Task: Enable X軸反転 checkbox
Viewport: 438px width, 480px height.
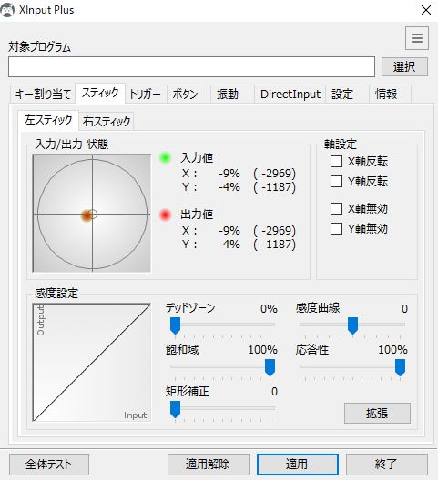Action: 337,161
